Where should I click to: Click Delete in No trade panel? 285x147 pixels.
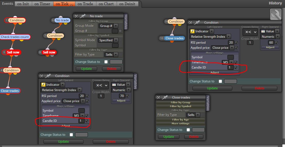click(x=112, y=69)
